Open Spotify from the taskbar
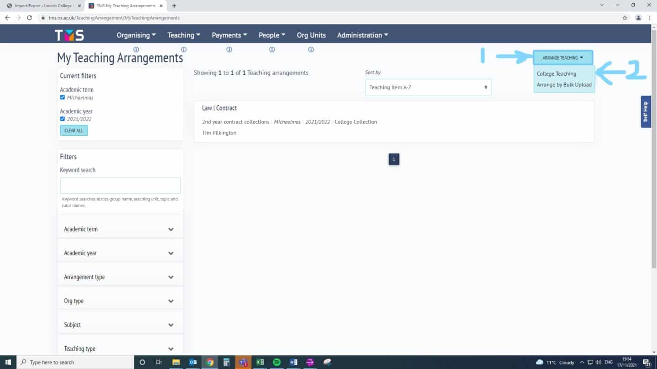The height and width of the screenshot is (369, 657). 276,362
